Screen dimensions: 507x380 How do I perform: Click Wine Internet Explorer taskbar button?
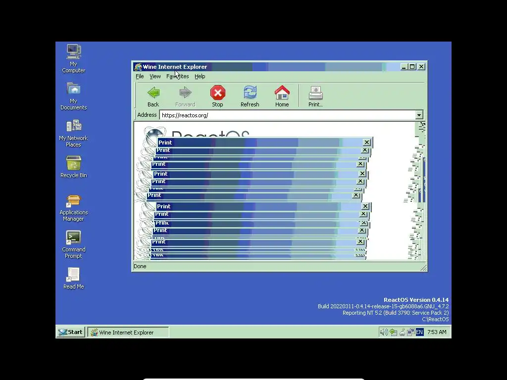[x=128, y=332]
